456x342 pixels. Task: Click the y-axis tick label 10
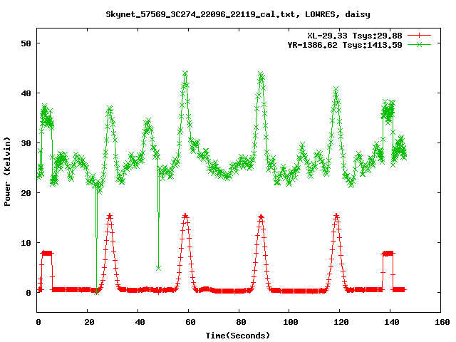(x=26, y=243)
